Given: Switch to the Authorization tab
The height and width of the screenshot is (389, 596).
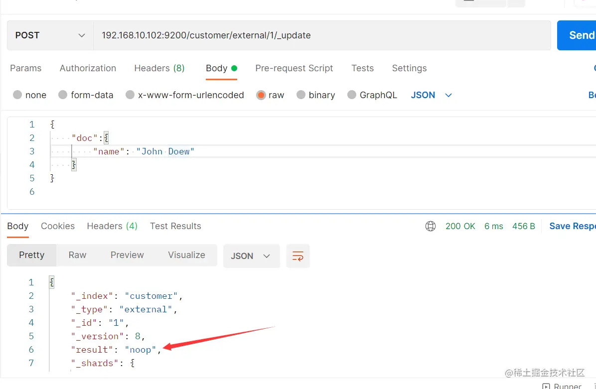Looking at the screenshot, I should [88, 68].
